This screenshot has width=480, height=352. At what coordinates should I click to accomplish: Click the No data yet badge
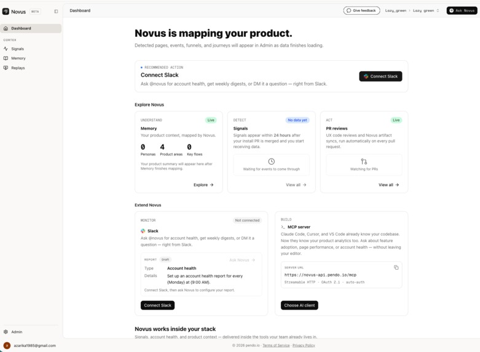click(x=297, y=120)
